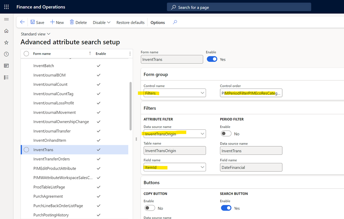Select the InventJournalCountTag row
The image size is (344, 219).
[x=74, y=94]
